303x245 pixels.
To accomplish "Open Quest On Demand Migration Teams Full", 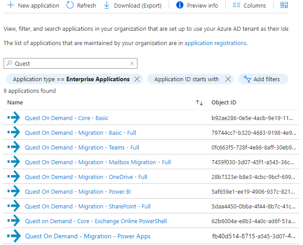I will (82, 148).
